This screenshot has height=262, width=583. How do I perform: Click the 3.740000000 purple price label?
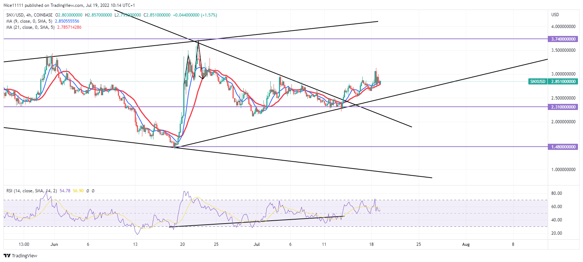pos(563,39)
